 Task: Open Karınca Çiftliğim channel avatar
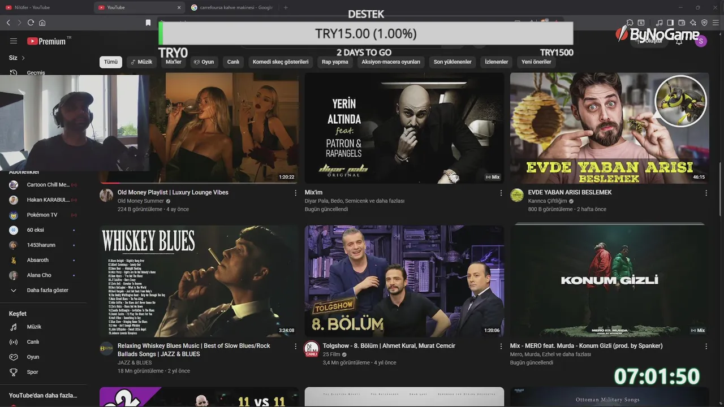tap(517, 196)
